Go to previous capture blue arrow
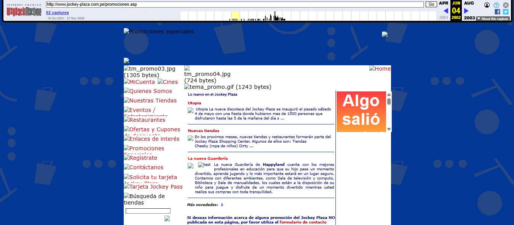Screen dimensions: 514x225 pos(445,11)
